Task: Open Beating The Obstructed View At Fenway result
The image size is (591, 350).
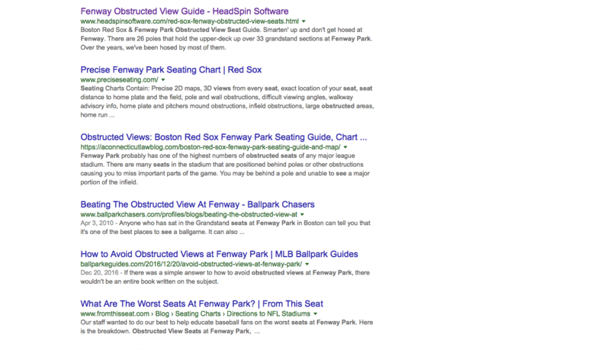Action: pyautogui.click(x=197, y=204)
